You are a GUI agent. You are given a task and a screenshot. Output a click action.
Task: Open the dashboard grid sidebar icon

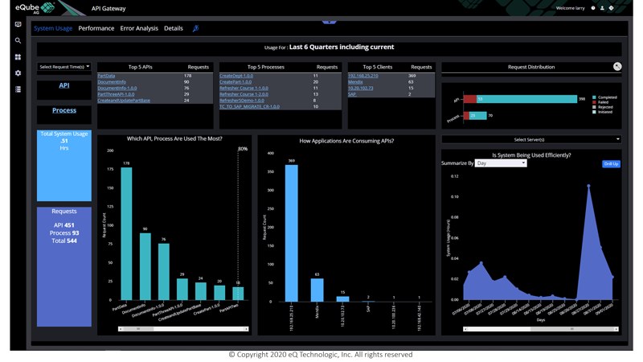(18, 57)
